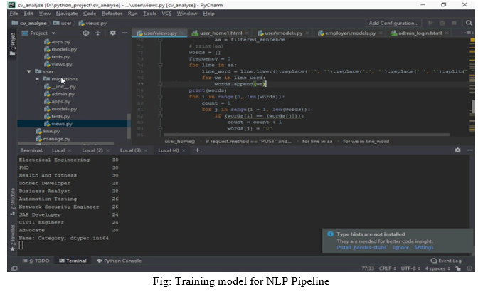This screenshot has width=483, height=292.
Task: Switch to admin_login.html tab
Action: pos(420,33)
